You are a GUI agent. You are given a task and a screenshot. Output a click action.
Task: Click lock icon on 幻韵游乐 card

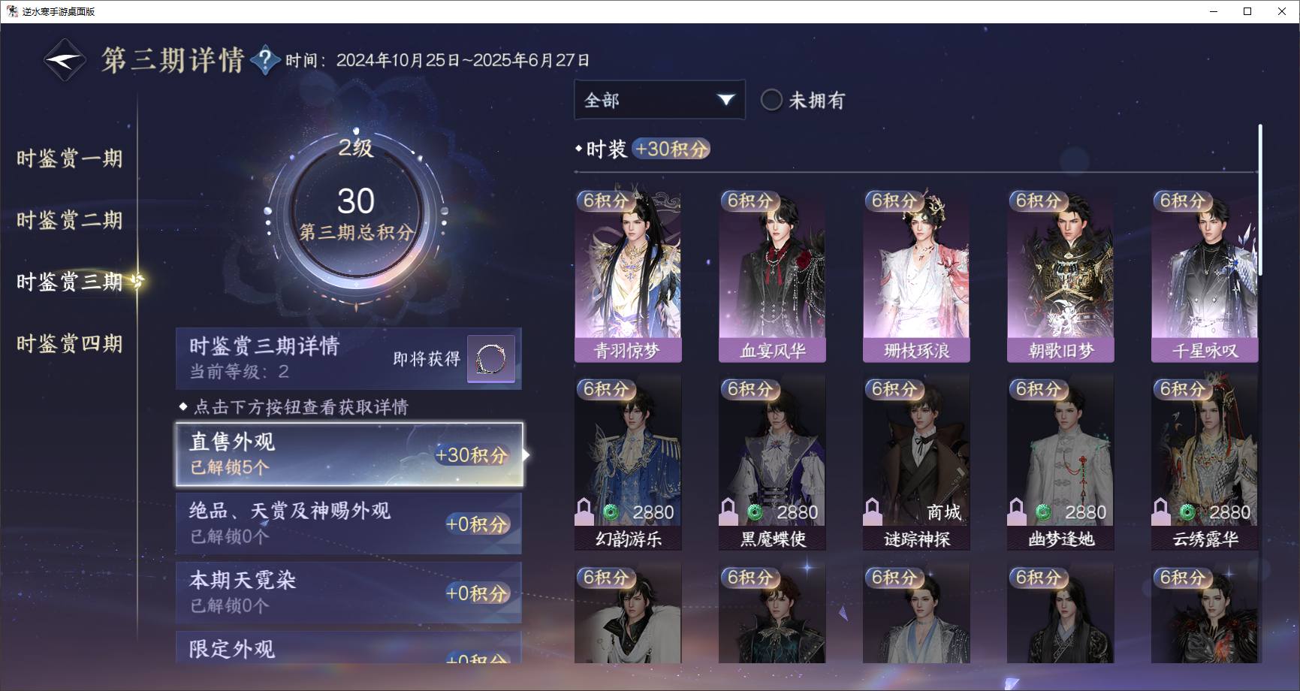(584, 511)
